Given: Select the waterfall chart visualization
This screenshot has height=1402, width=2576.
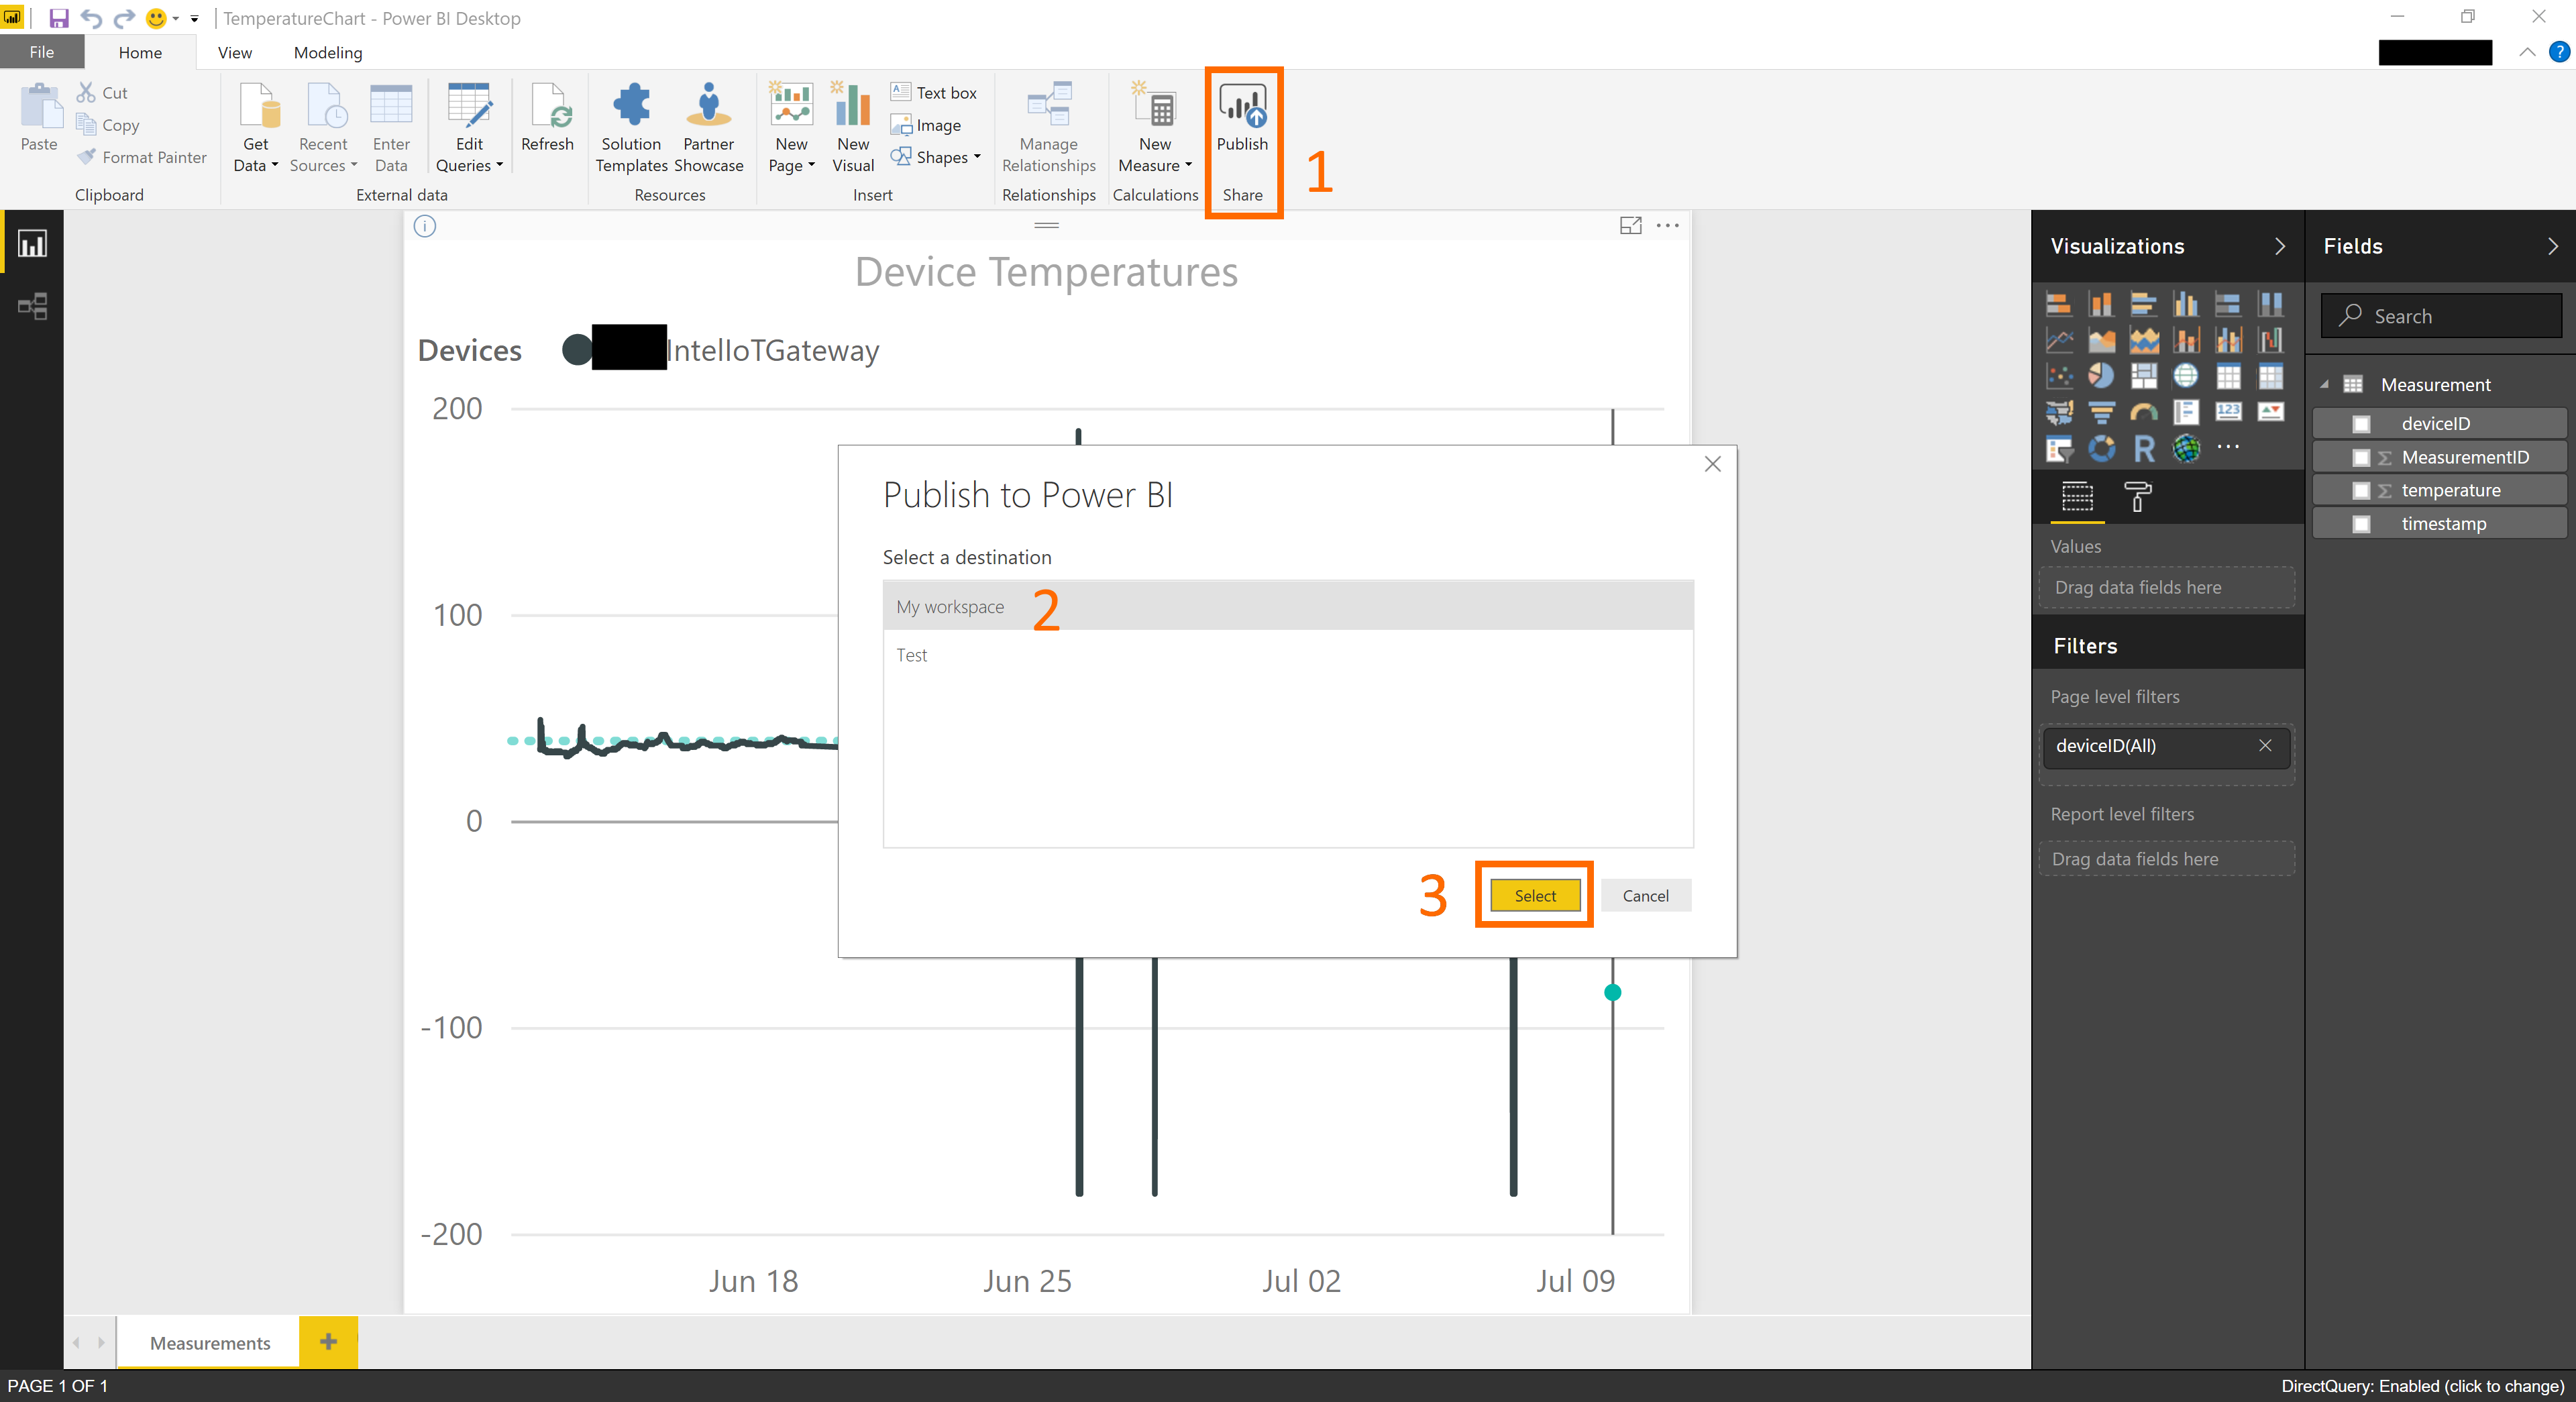Looking at the screenshot, I should point(2271,340).
